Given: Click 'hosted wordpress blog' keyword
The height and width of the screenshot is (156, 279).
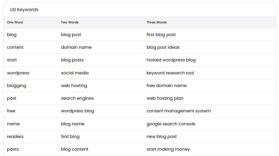Looking at the screenshot, I should pos(171,60).
